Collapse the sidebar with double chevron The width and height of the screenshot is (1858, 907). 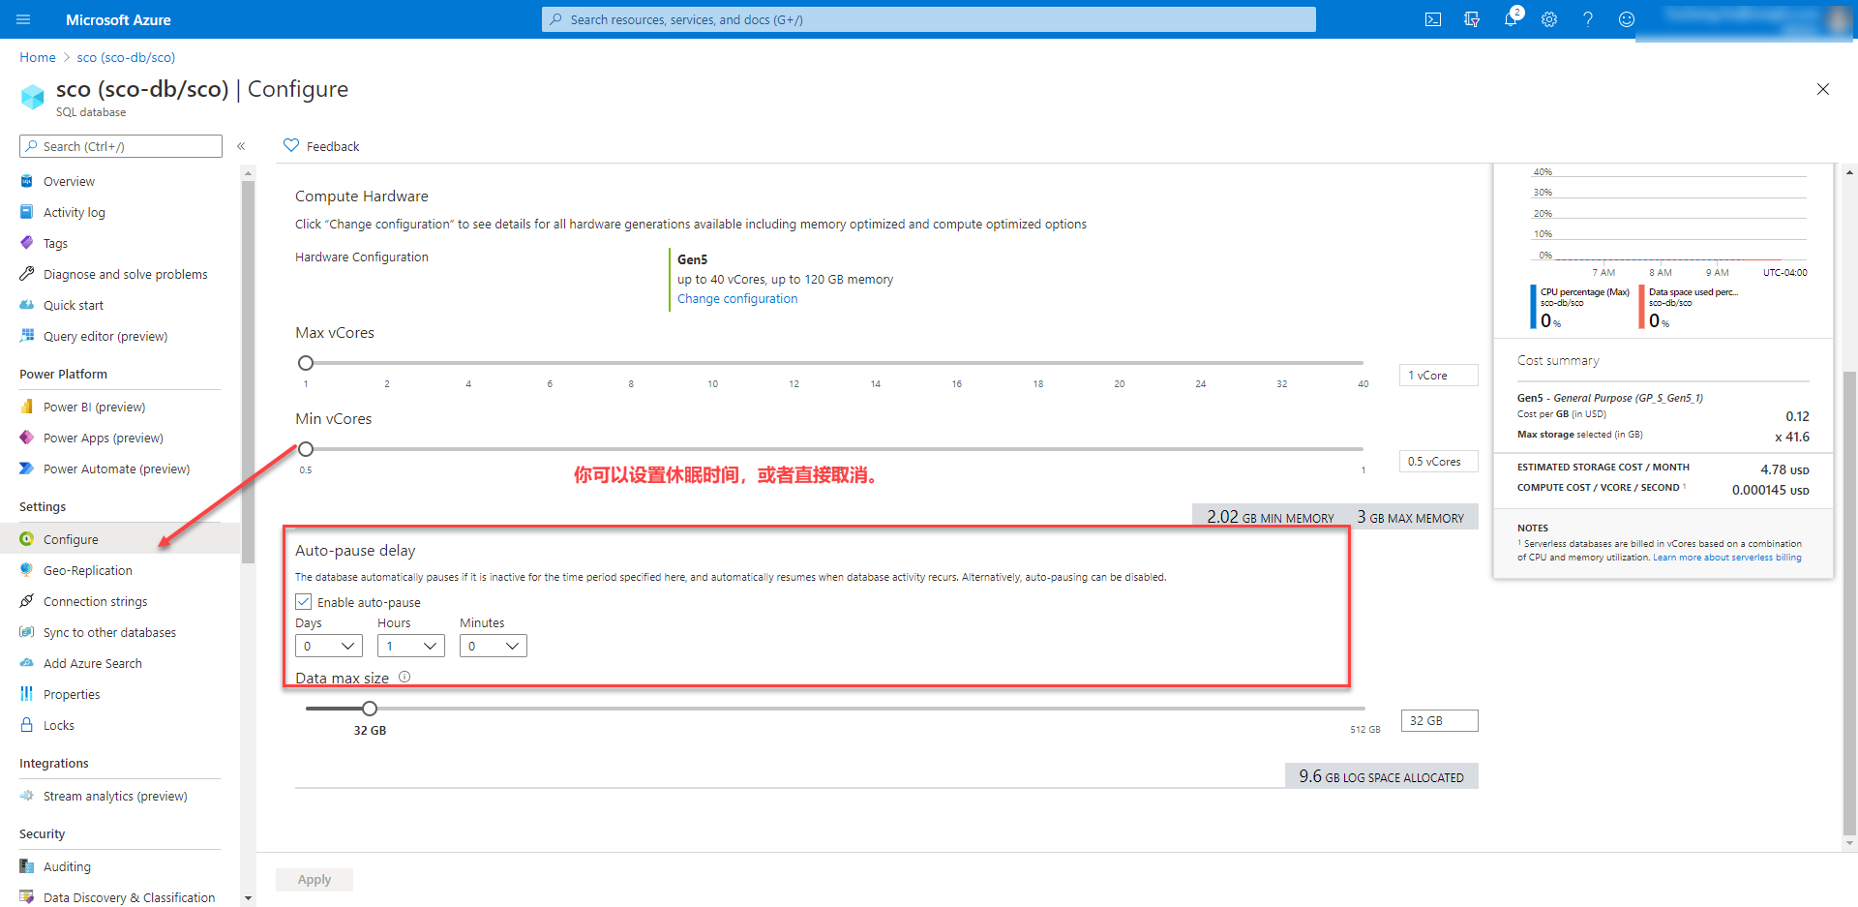[x=241, y=146]
